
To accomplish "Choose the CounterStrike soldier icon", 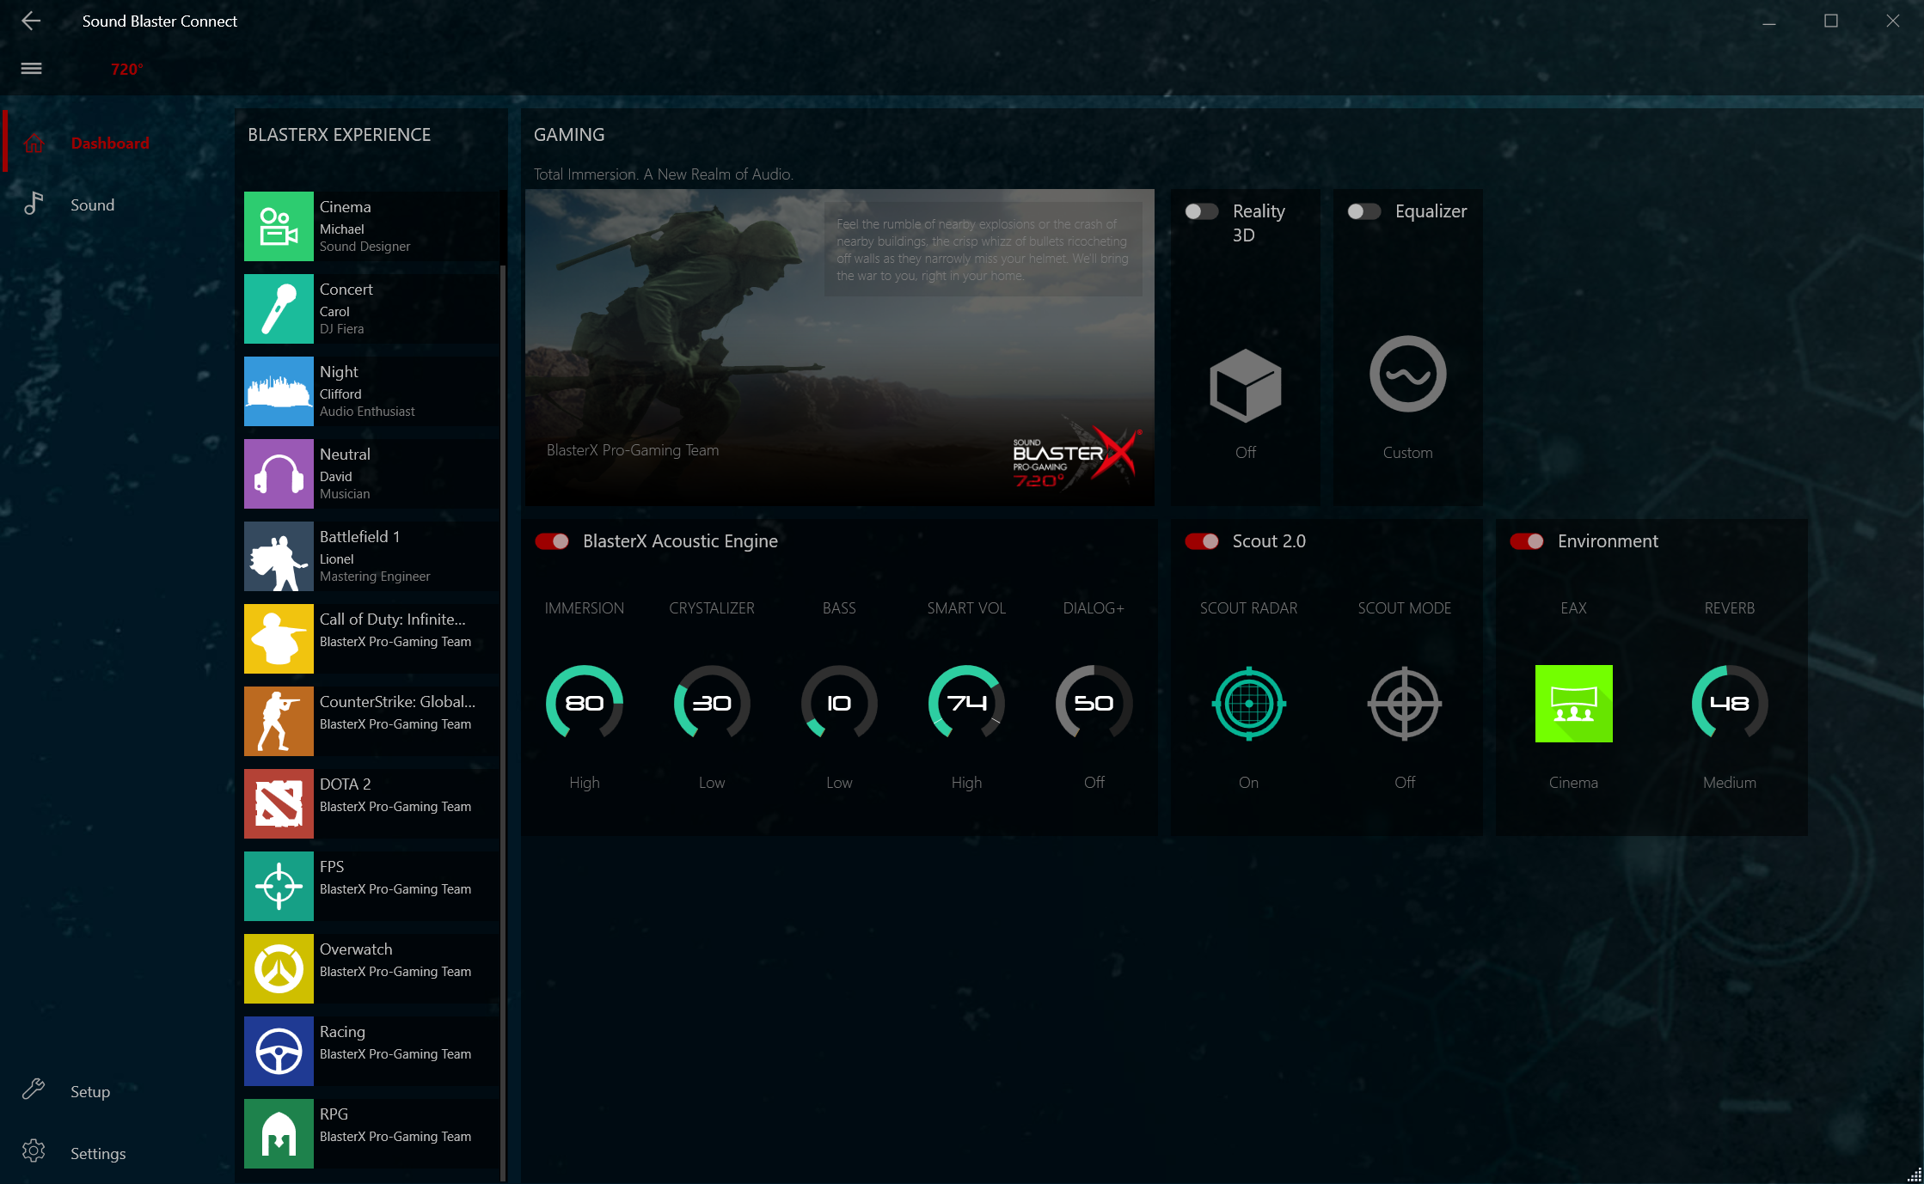I will [x=279, y=721].
